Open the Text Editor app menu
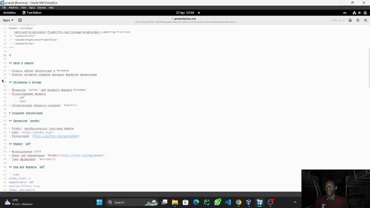Viewport: 370px width, 208px height. pyautogui.click(x=32, y=13)
